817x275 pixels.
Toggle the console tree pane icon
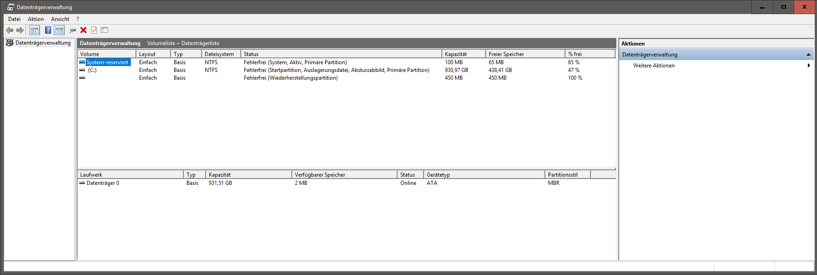(35, 30)
